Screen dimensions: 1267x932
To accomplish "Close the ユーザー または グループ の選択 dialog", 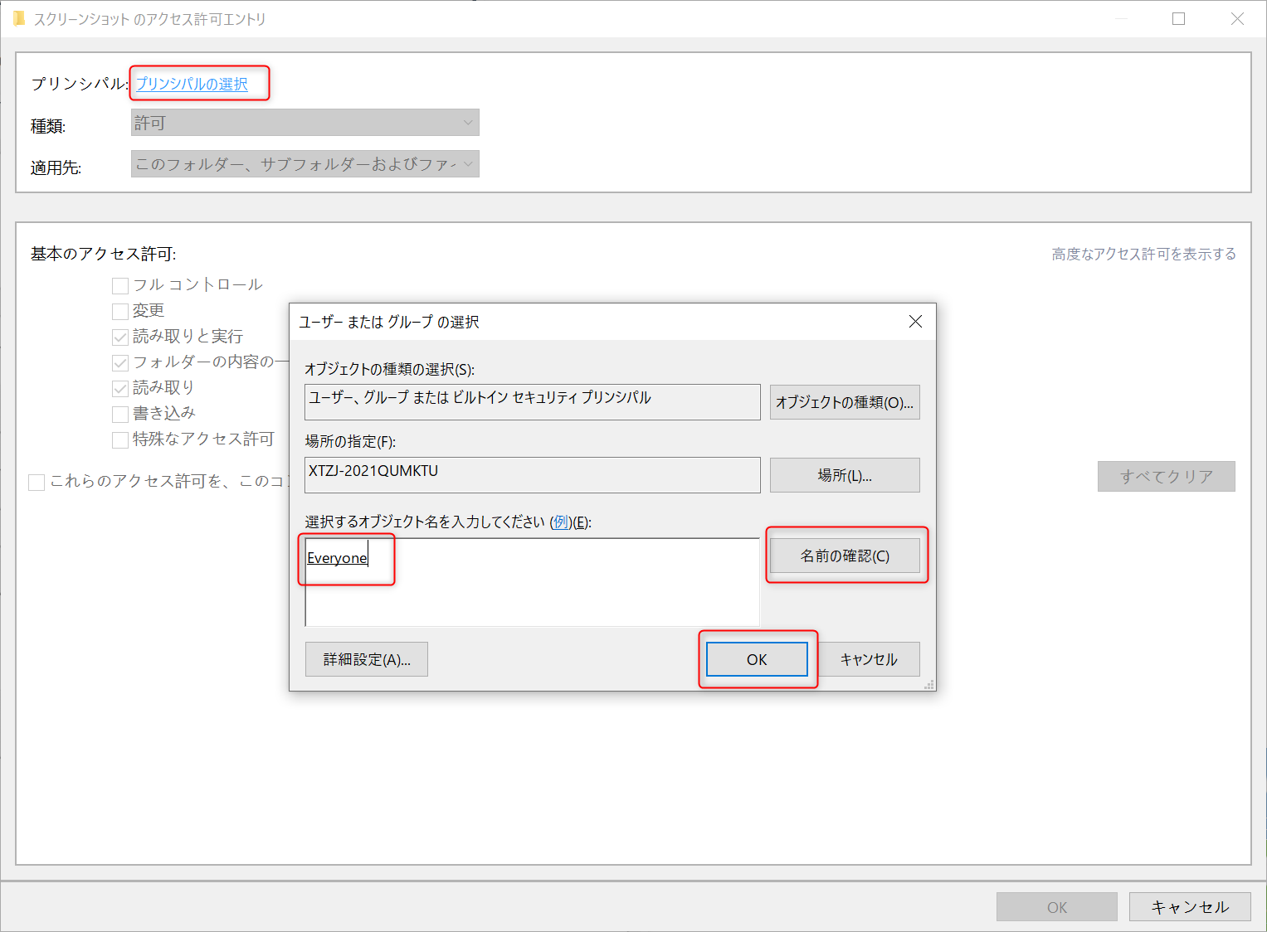I will tap(915, 322).
